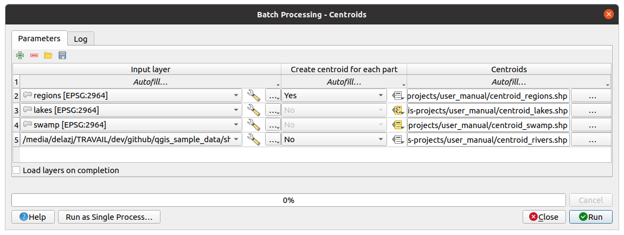Open batch configuration with the folder icon
This screenshot has width=624, height=235.
click(x=48, y=55)
